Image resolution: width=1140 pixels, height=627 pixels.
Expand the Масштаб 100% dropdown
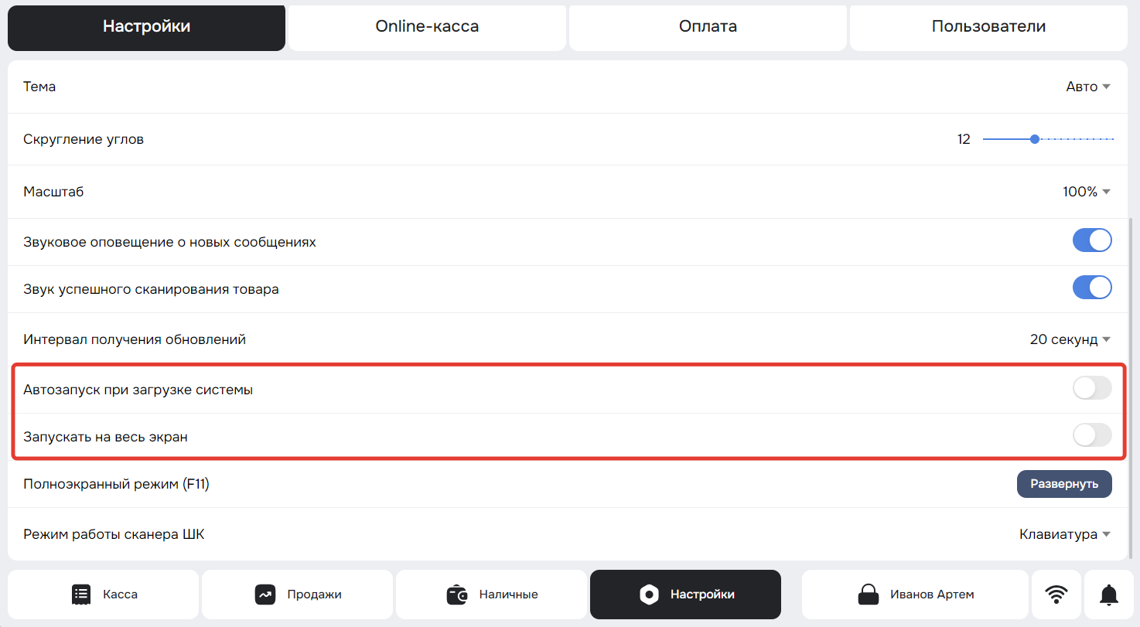pos(1087,192)
